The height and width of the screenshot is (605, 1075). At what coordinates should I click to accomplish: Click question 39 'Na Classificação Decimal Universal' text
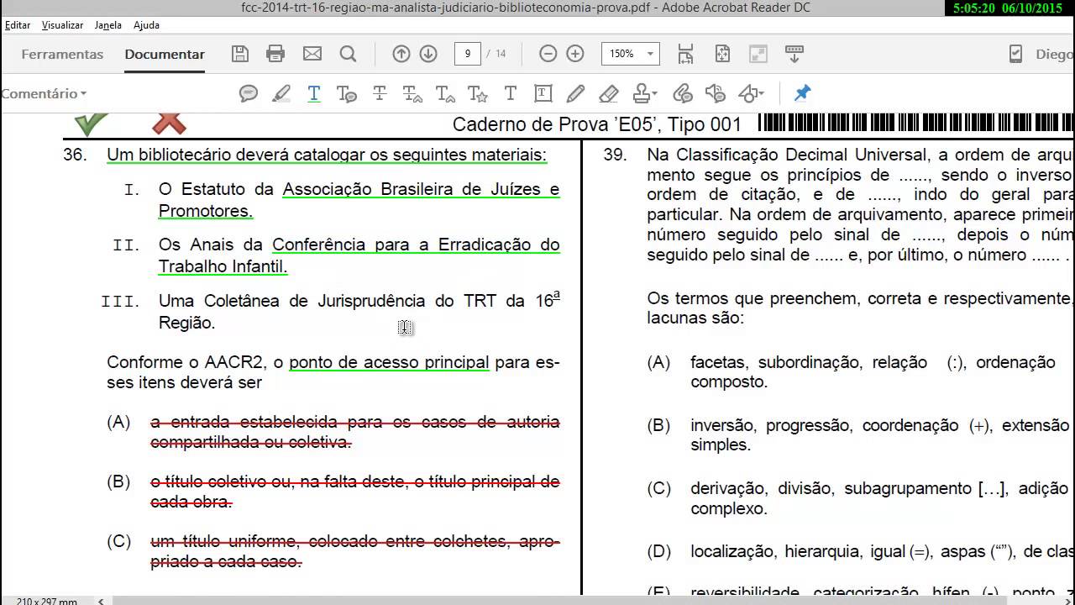pos(860,205)
